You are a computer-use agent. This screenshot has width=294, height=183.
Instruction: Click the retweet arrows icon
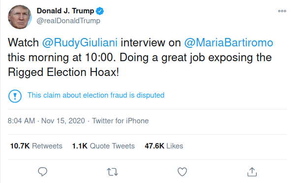point(112,172)
